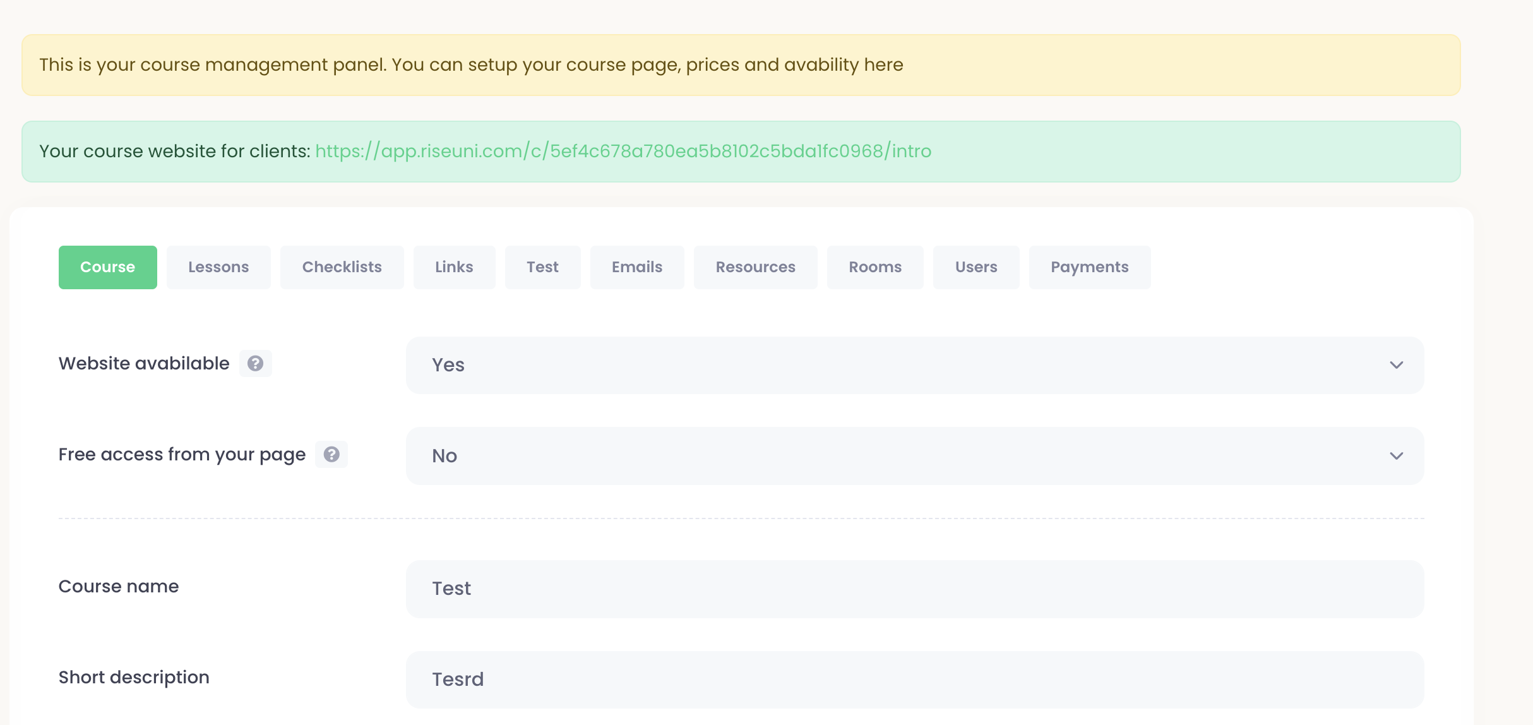Click help icon next to Website avabilable
Image resolution: width=1533 pixels, height=725 pixels.
pos(255,363)
